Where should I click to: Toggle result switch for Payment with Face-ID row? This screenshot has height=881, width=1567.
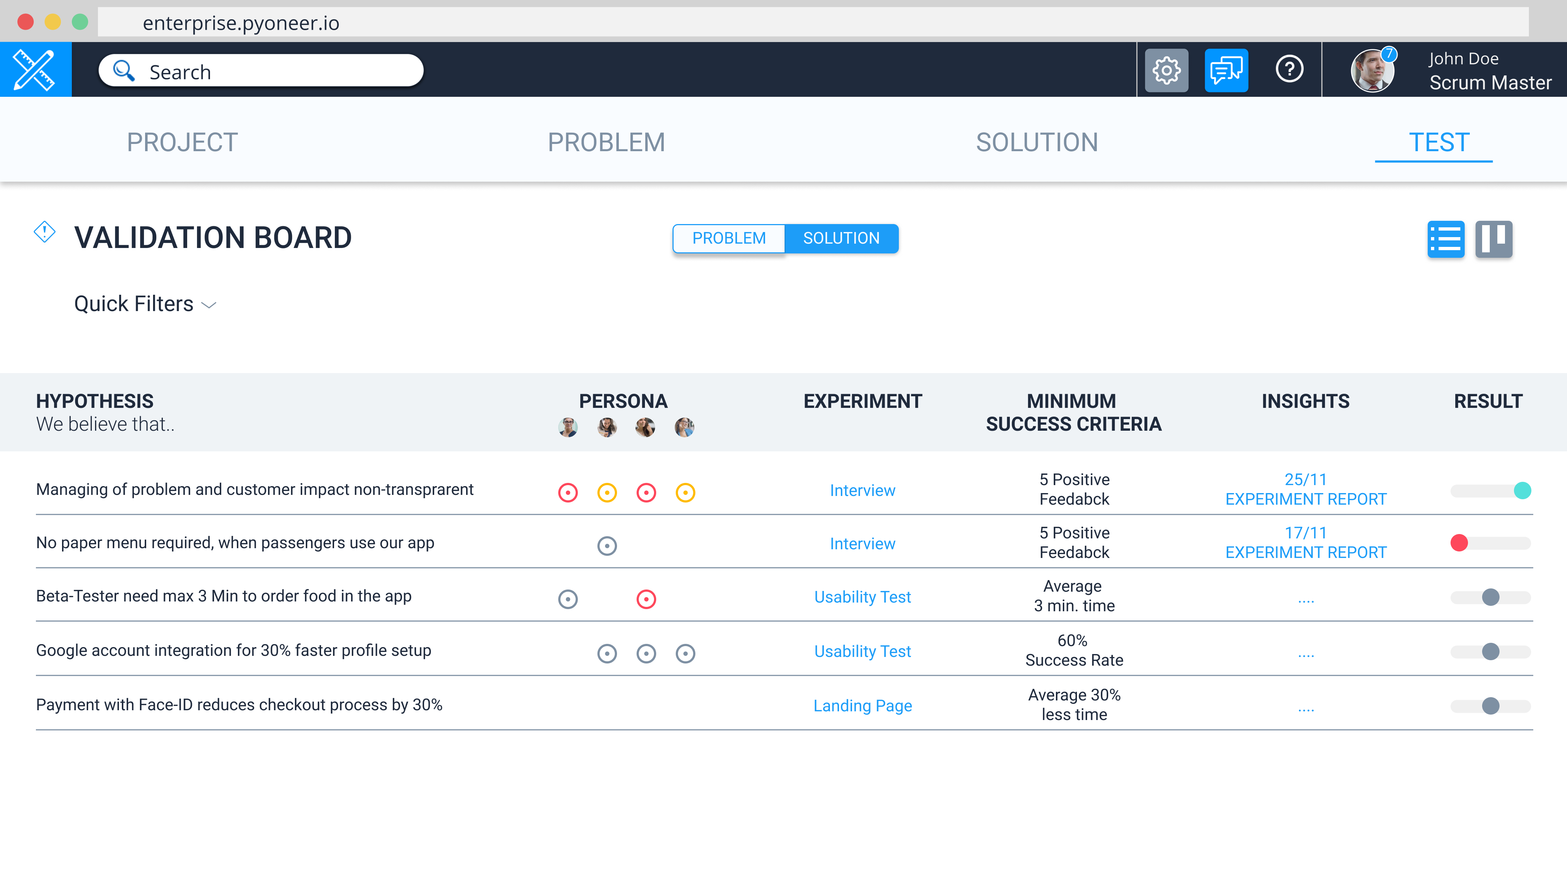1490,706
